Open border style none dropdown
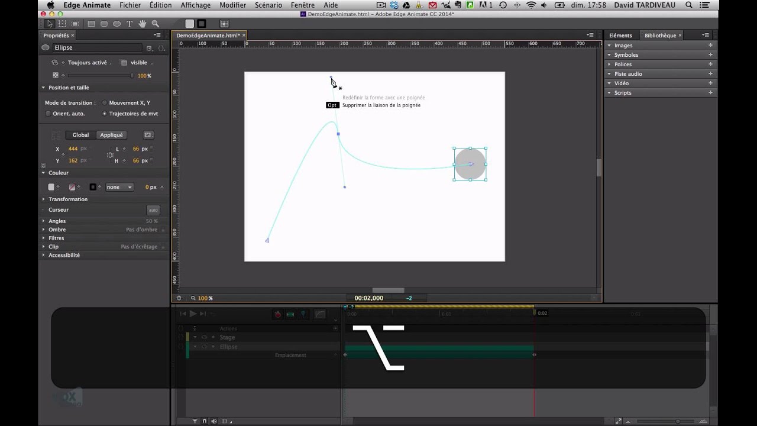 point(119,187)
